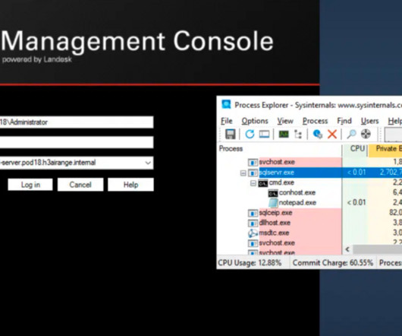
Task: Click the empty password input field
Action: click(x=77, y=142)
